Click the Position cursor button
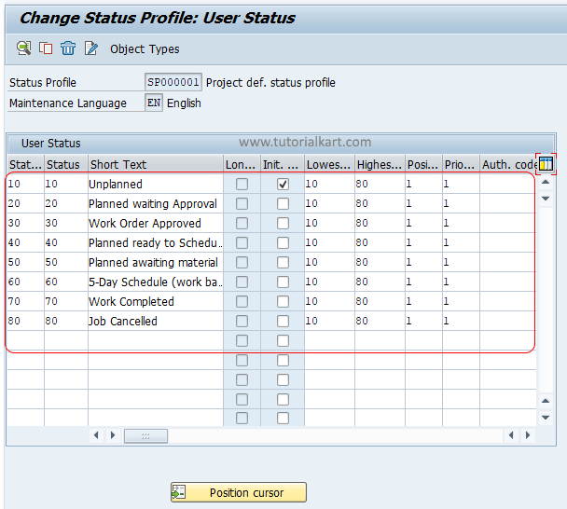 click(x=239, y=492)
